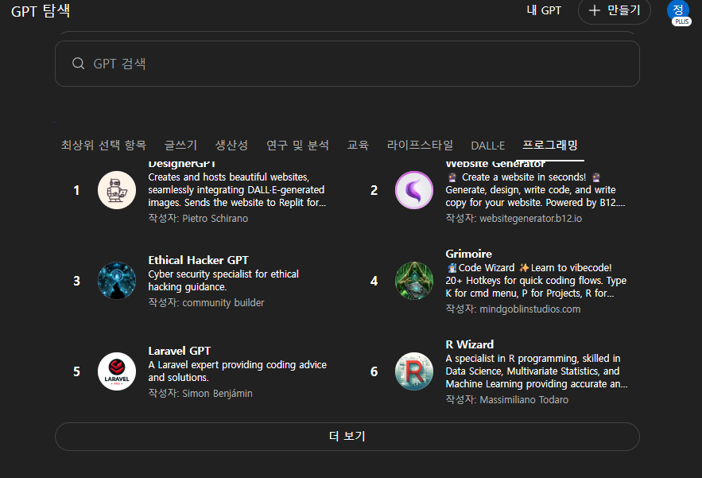Screen dimensions: 702x478
Task: Switch to the 최상위 선택 항목 tab
Action: point(104,145)
